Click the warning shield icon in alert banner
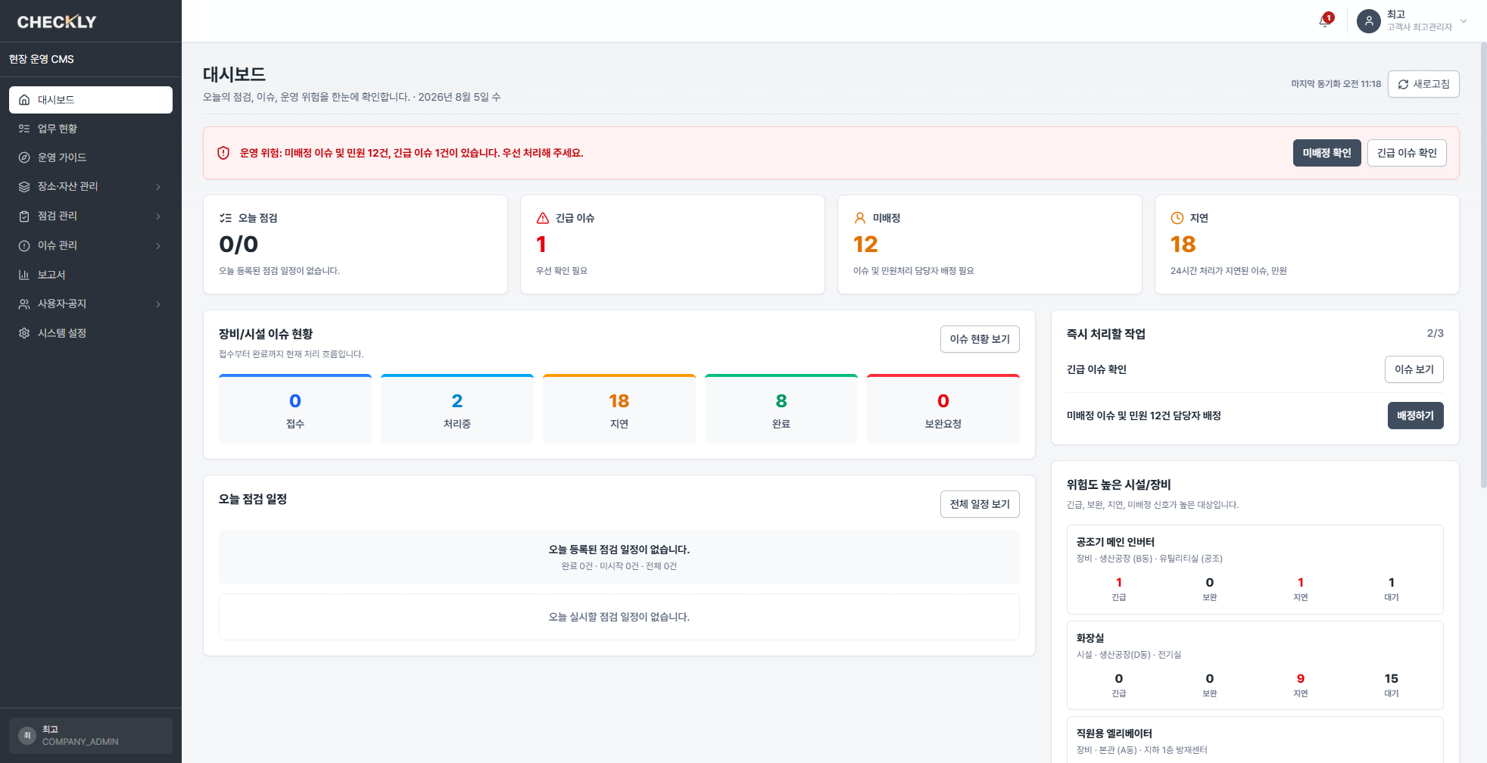 [223, 153]
